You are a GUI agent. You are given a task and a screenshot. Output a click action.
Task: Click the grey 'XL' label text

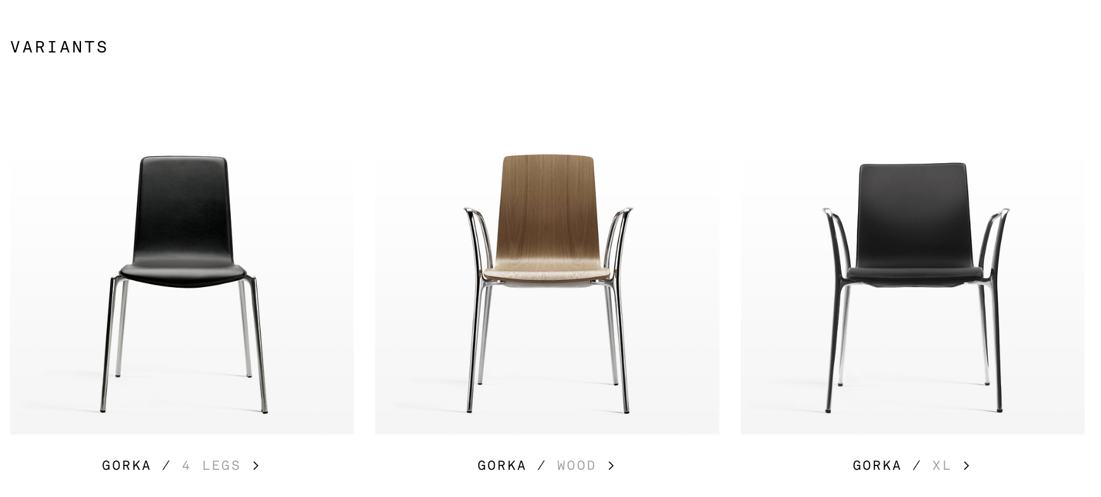[x=942, y=465]
